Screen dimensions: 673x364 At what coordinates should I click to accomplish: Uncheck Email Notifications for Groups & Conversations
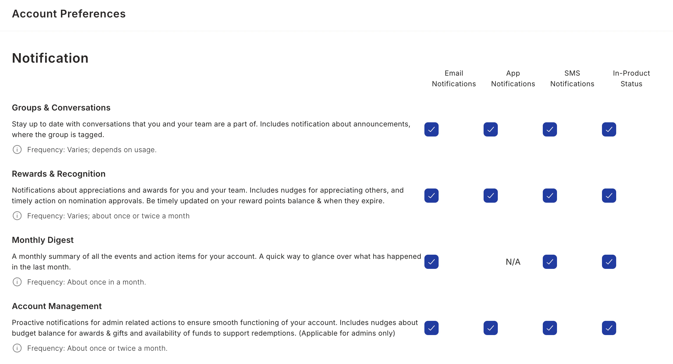pyautogui.click(x=432, y=129)
